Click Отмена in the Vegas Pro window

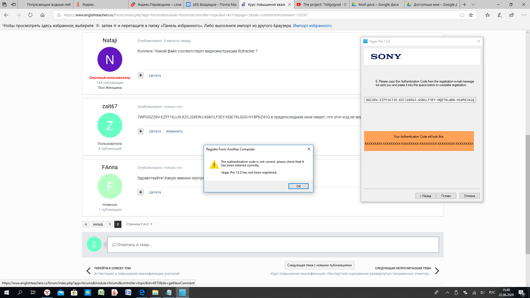pyautogui.click(x=469, y=196)
